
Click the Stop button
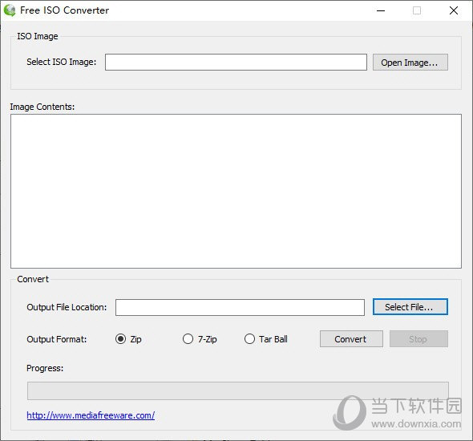(x=418, y=339)
